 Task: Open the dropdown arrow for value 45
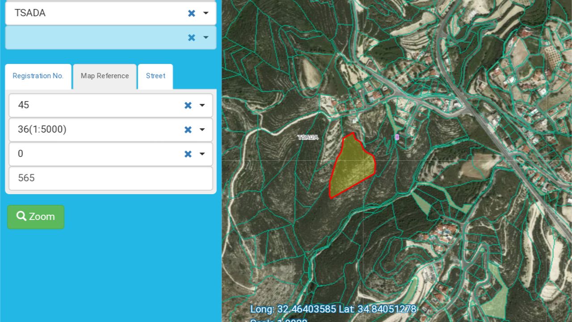tap(202, 105)
